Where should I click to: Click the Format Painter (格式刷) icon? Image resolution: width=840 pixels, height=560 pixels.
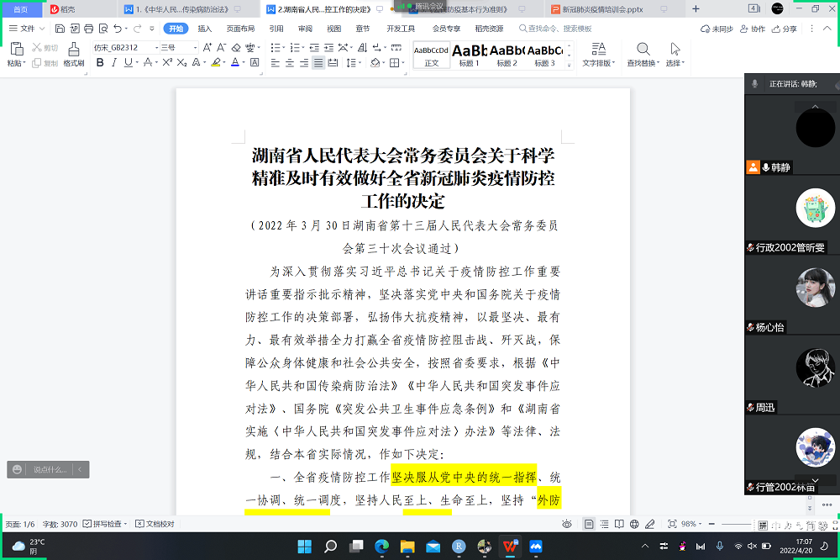click(x=73, y=54)
